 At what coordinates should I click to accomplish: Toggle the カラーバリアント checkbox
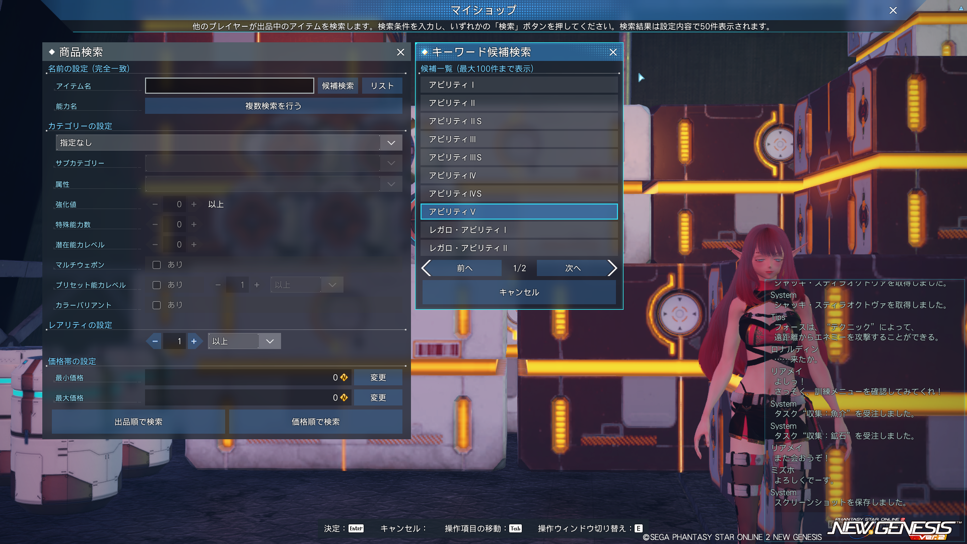(157, 305)
